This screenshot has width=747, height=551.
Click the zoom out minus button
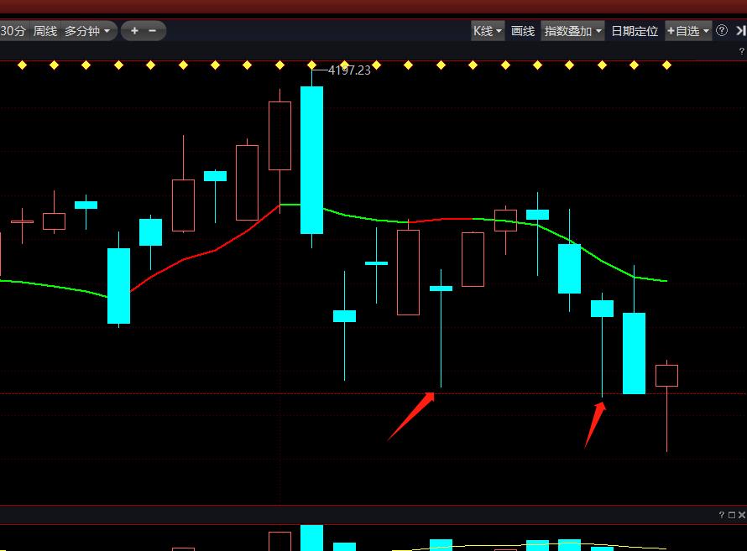(153, 31)
